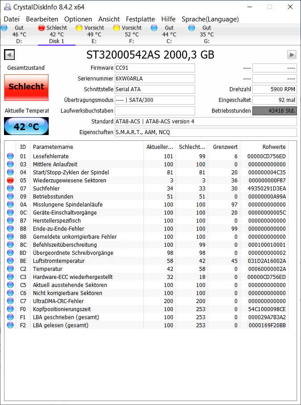Click the drive title ST32000542AS 2000,3 GB
The width and height of the screenshot is (301, 405).
[x=150, y=55]
